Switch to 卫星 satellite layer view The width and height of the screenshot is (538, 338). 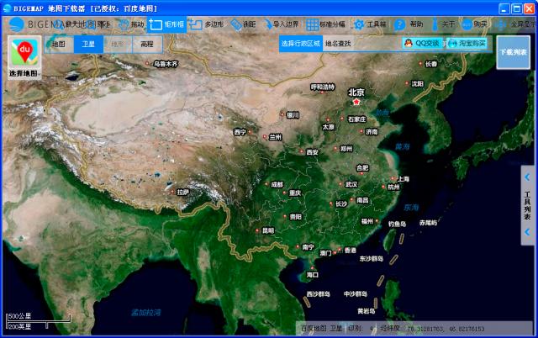pyautogui.click(x=87, y=44)
